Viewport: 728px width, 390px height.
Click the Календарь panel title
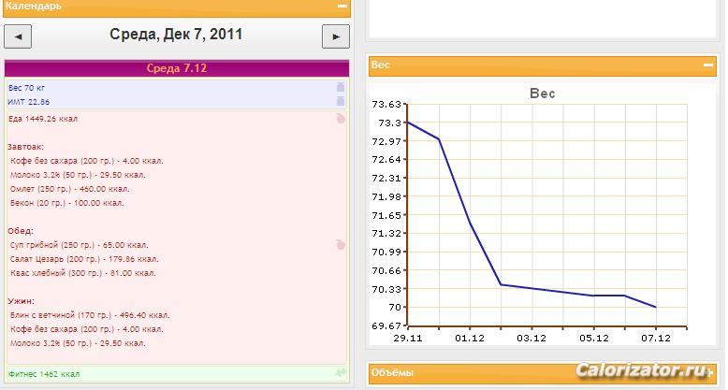coord(34,7)
